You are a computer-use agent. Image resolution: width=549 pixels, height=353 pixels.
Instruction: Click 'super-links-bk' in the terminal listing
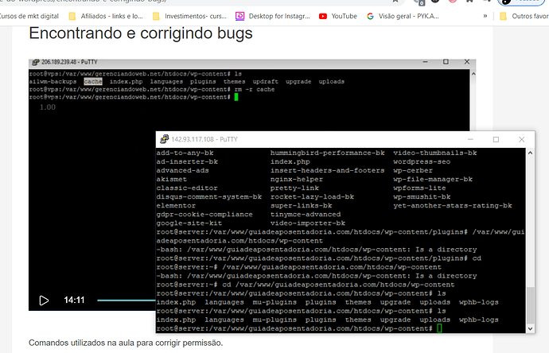pyautogui.click(x=301, y=205)
